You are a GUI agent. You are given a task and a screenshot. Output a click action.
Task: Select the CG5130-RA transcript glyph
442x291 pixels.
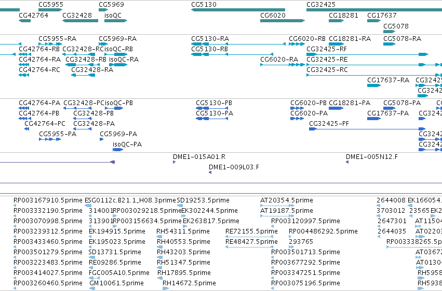238,44
